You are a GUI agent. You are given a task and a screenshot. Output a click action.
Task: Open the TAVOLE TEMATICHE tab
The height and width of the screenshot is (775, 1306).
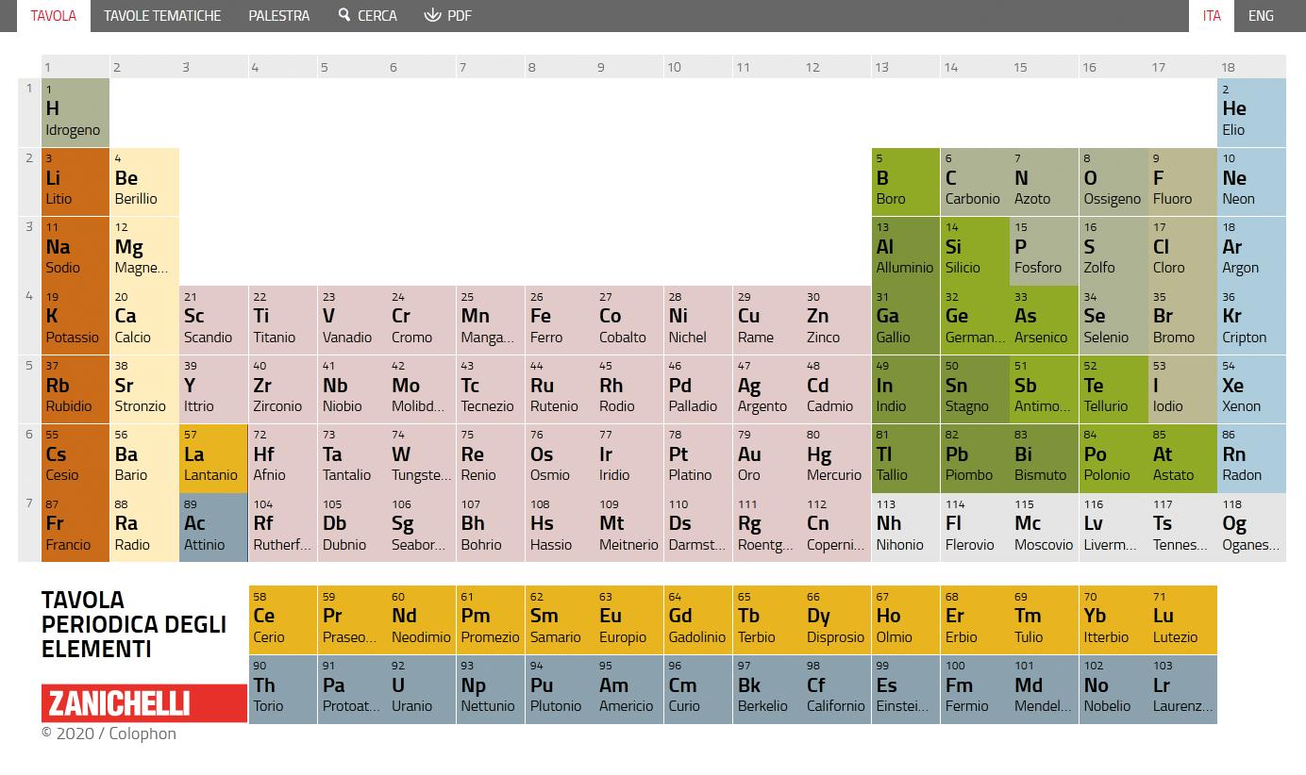162,16
